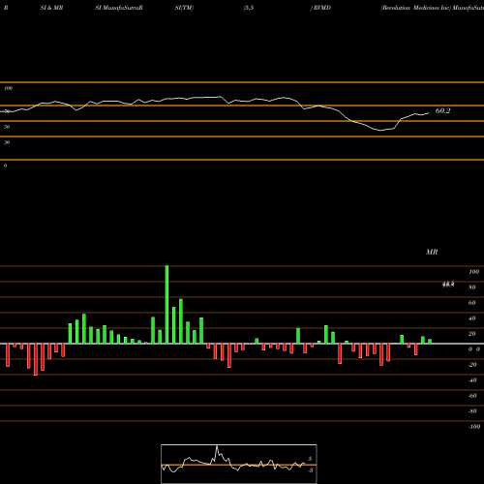This screenshot has height=484, width=484.
Task: Click the 'SI & MR' header text
Action: [x=51, y=8]
